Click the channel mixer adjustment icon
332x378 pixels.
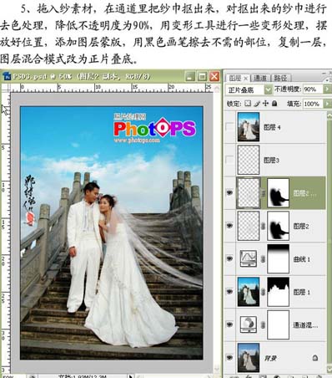(x=249, y=324)
